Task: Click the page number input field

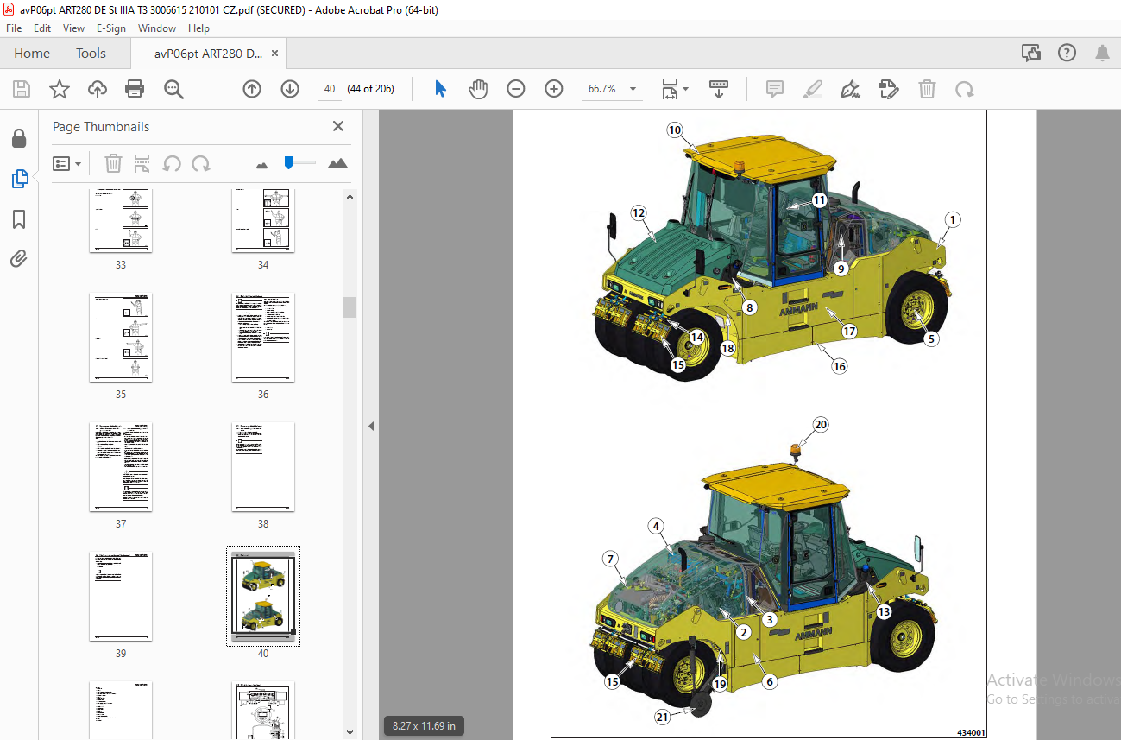Action: pyautogui.click(x=329, y=89)
